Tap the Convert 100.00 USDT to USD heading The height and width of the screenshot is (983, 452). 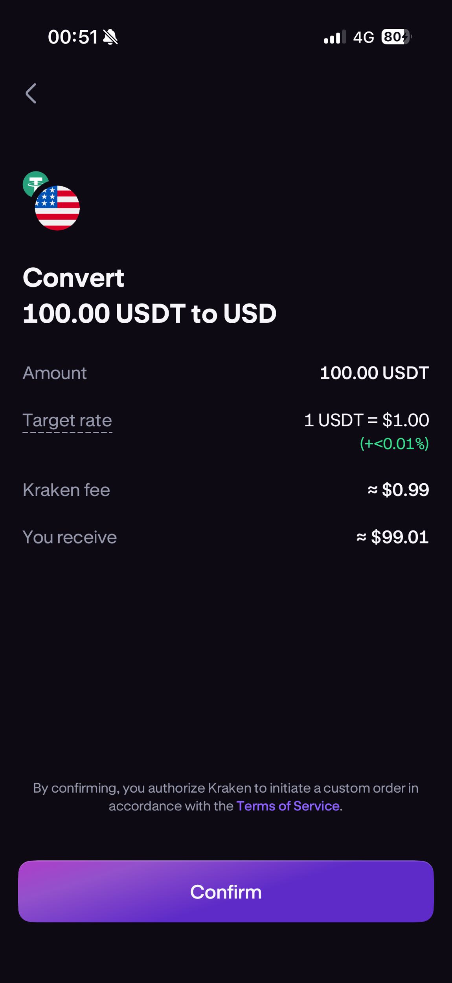[x=149, y=296]
